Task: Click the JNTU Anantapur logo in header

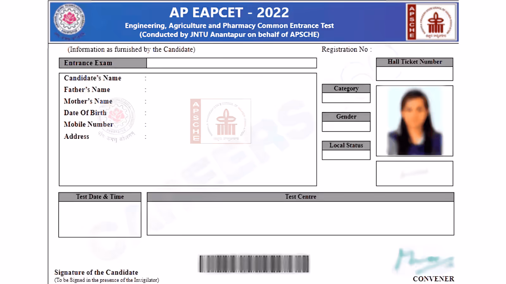Action: (69, 21)
